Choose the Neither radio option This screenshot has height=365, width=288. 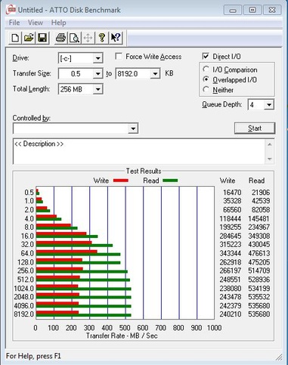tap(206, 89)
